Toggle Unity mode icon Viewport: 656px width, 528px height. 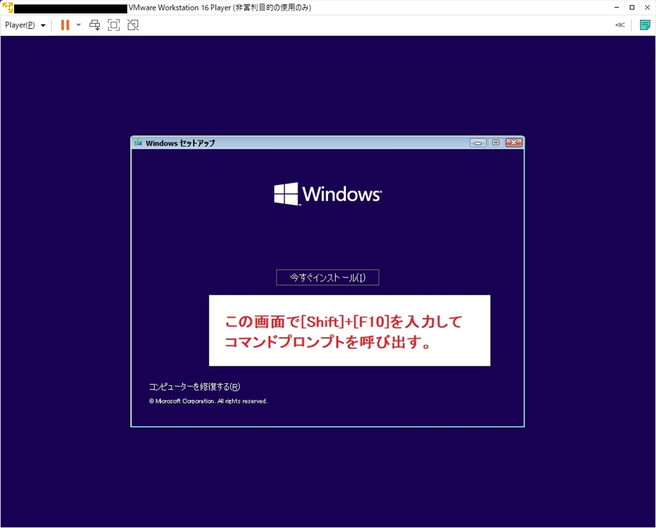[133, 25]
